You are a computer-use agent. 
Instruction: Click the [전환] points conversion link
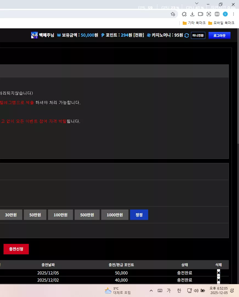(139, 35)
